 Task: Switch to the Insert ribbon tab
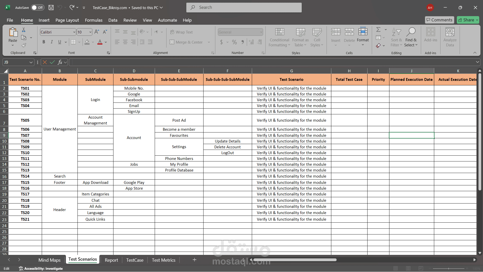coord(44,20)
